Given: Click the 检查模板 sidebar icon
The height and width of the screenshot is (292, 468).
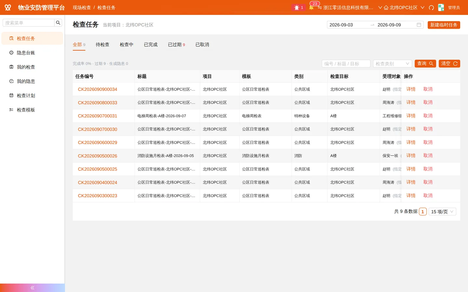Looking at the screenshot, I should (x=11, y=110).
